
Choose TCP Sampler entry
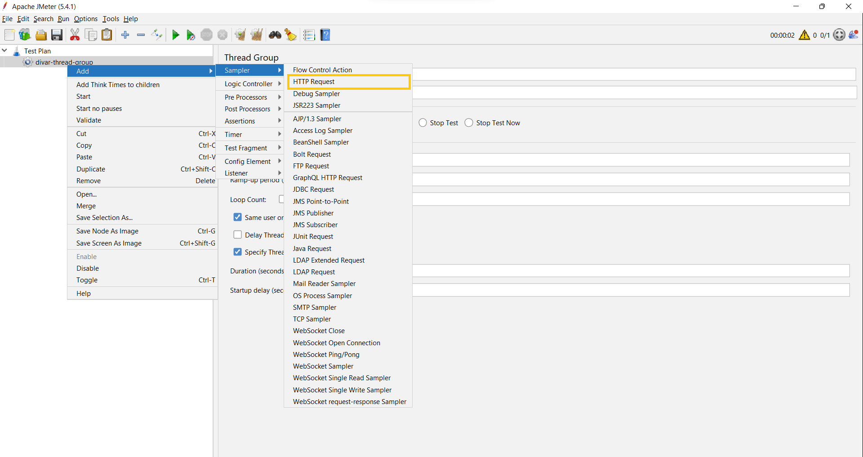pyautogui.click(x=348, y=319)
